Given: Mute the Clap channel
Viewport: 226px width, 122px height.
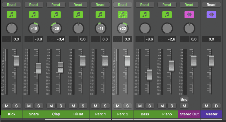Looking at the screenshot, I should (x=51, y=106).
